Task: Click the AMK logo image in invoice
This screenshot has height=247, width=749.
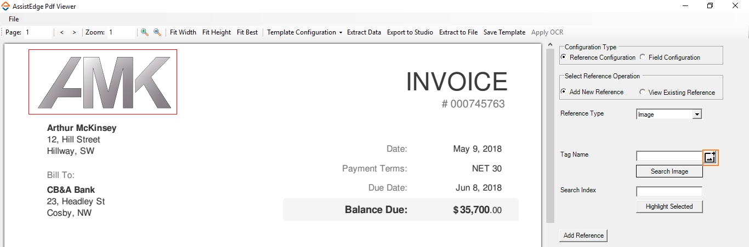Action: [103, 82]
